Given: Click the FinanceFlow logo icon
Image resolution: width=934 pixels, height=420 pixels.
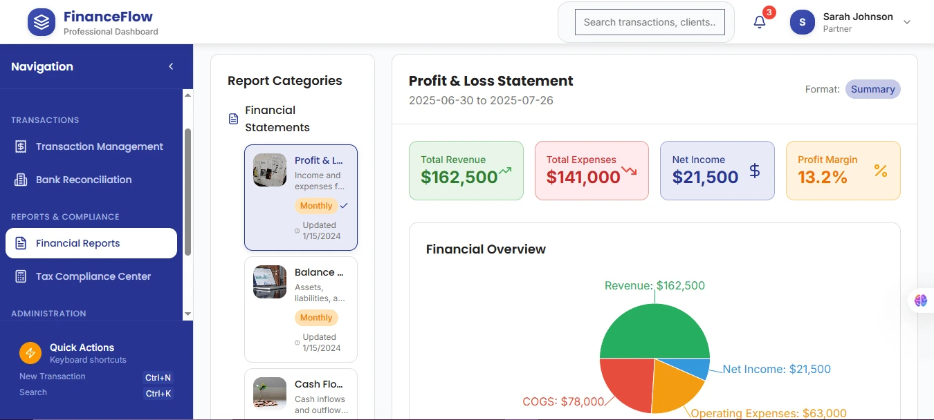Looking at the screenshot, I should [42, 21].
